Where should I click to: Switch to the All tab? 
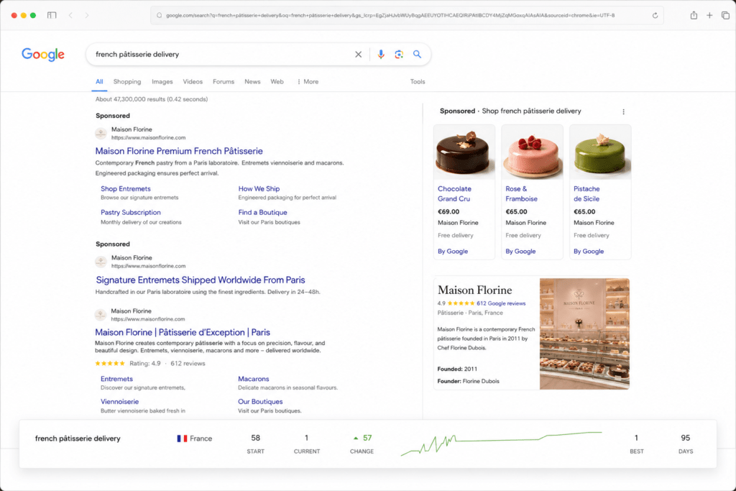coord(99,82)
